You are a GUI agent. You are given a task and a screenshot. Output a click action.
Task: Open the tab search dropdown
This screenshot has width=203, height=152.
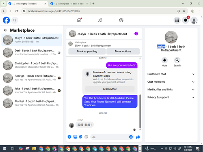click(x=4, y=4)
